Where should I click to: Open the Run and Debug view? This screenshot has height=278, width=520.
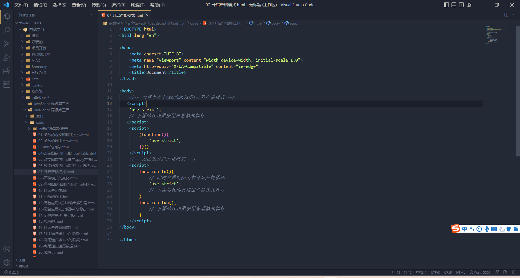pyautogui.click(x=6, y=57)
